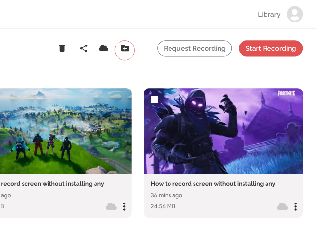The height and width of the screenshot is (225, 316).
Task: Open the user profile avatar
Action: coord(294,14)
